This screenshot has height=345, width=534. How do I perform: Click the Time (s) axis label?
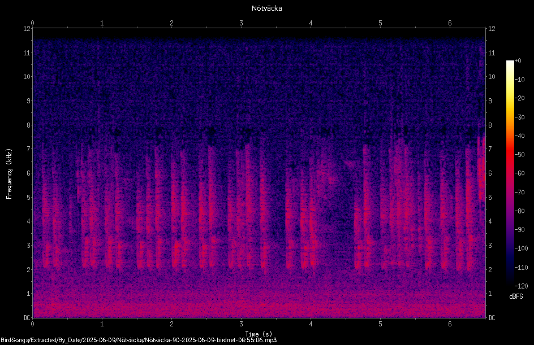pos(259,334)
